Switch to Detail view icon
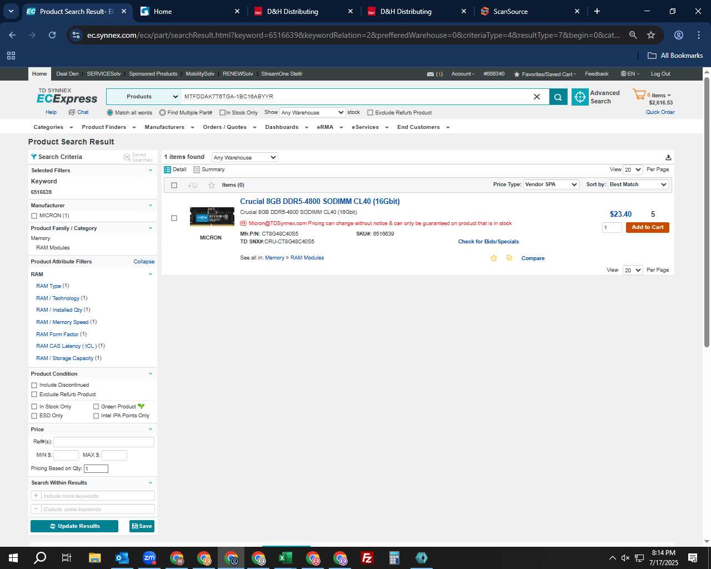 (x=167, y=169)
